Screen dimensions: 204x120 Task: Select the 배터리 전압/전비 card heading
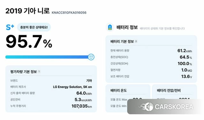coord(169,90)
